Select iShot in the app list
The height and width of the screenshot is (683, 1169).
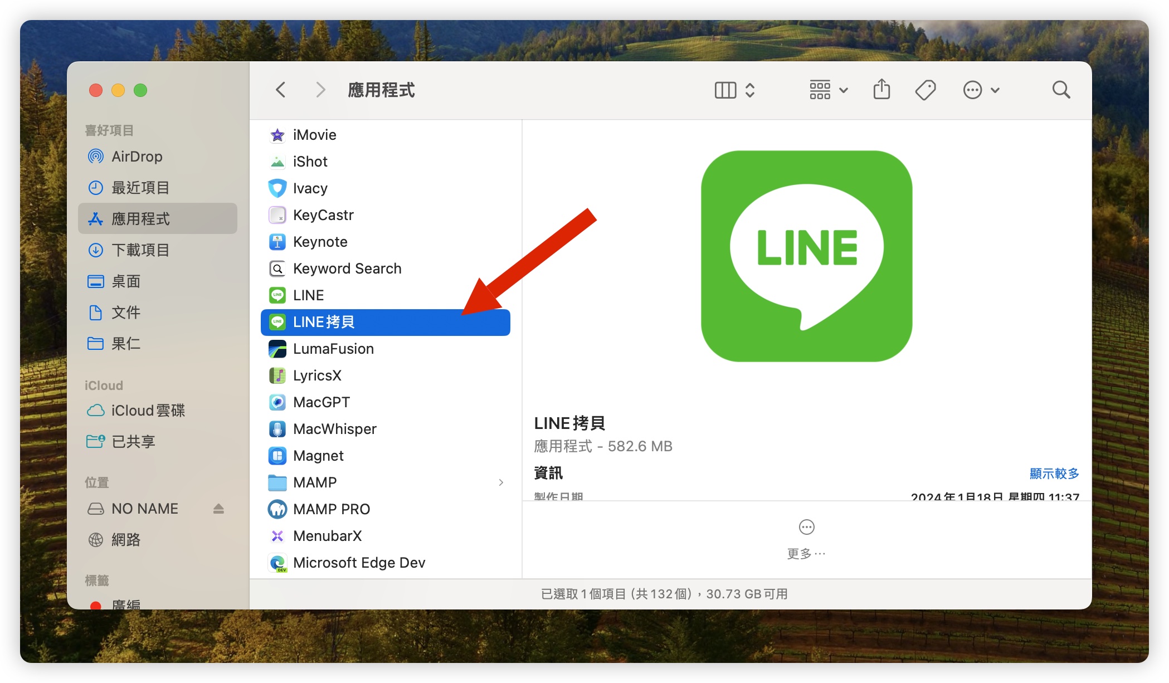386,162
